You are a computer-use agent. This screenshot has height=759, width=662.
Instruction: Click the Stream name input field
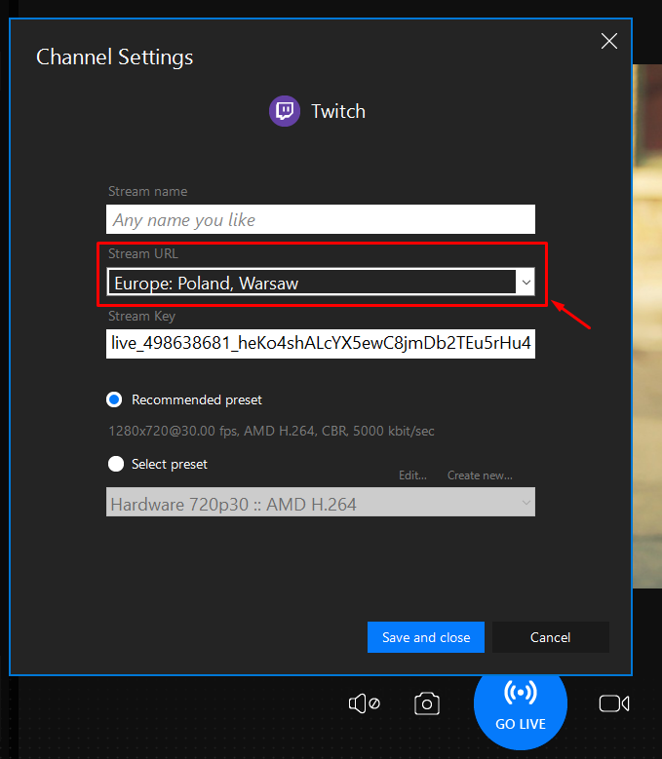point(321,219)
